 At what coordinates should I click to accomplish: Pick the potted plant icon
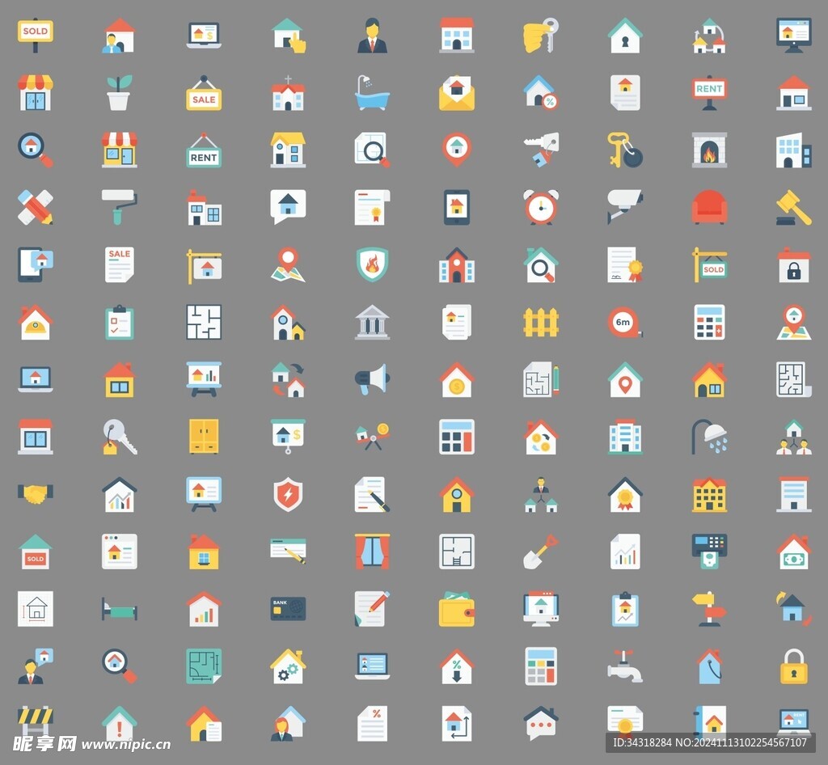pos(120,92)
